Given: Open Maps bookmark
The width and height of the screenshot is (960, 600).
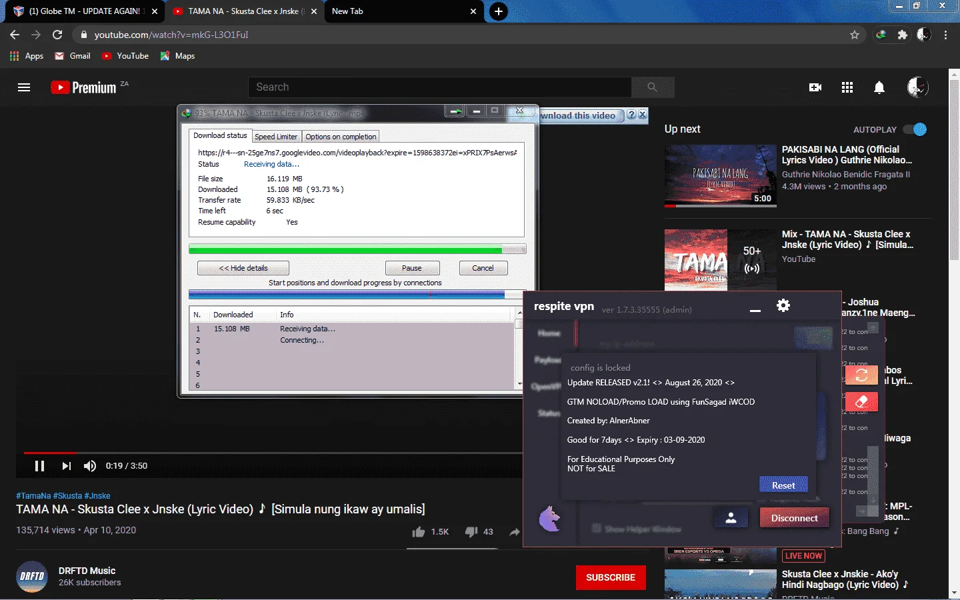Looking at the screenshot, I should 177,56.
